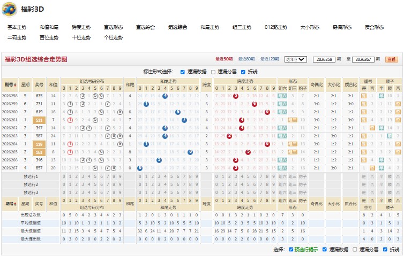Image resolution: width=404 pixels, height=257 pixels.
Task: Select digit 5 in 预选行1 组选号码 section
Action: (x=95, y=176)
